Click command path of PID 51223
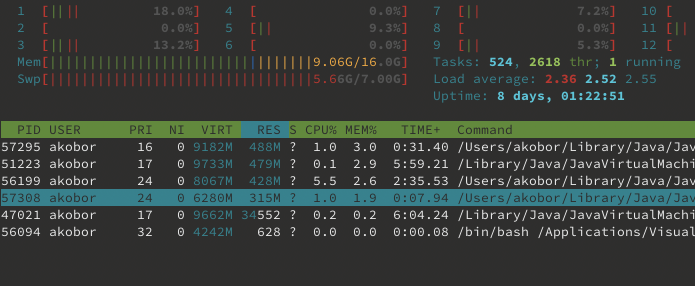Viewport: 695px width, 286px height. pos(576,164)
